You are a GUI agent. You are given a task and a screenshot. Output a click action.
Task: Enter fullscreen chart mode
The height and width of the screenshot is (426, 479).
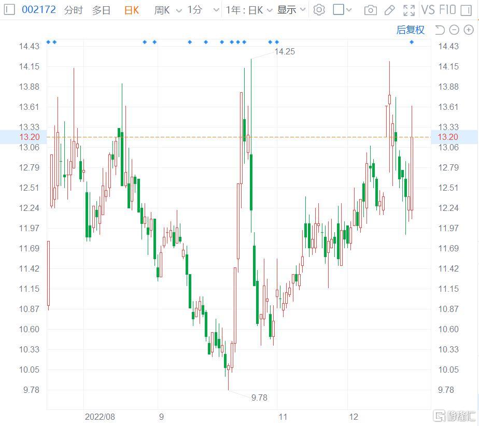(409, 10)
